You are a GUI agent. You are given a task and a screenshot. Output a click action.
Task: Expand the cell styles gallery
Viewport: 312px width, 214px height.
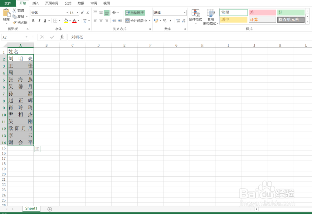307,21
